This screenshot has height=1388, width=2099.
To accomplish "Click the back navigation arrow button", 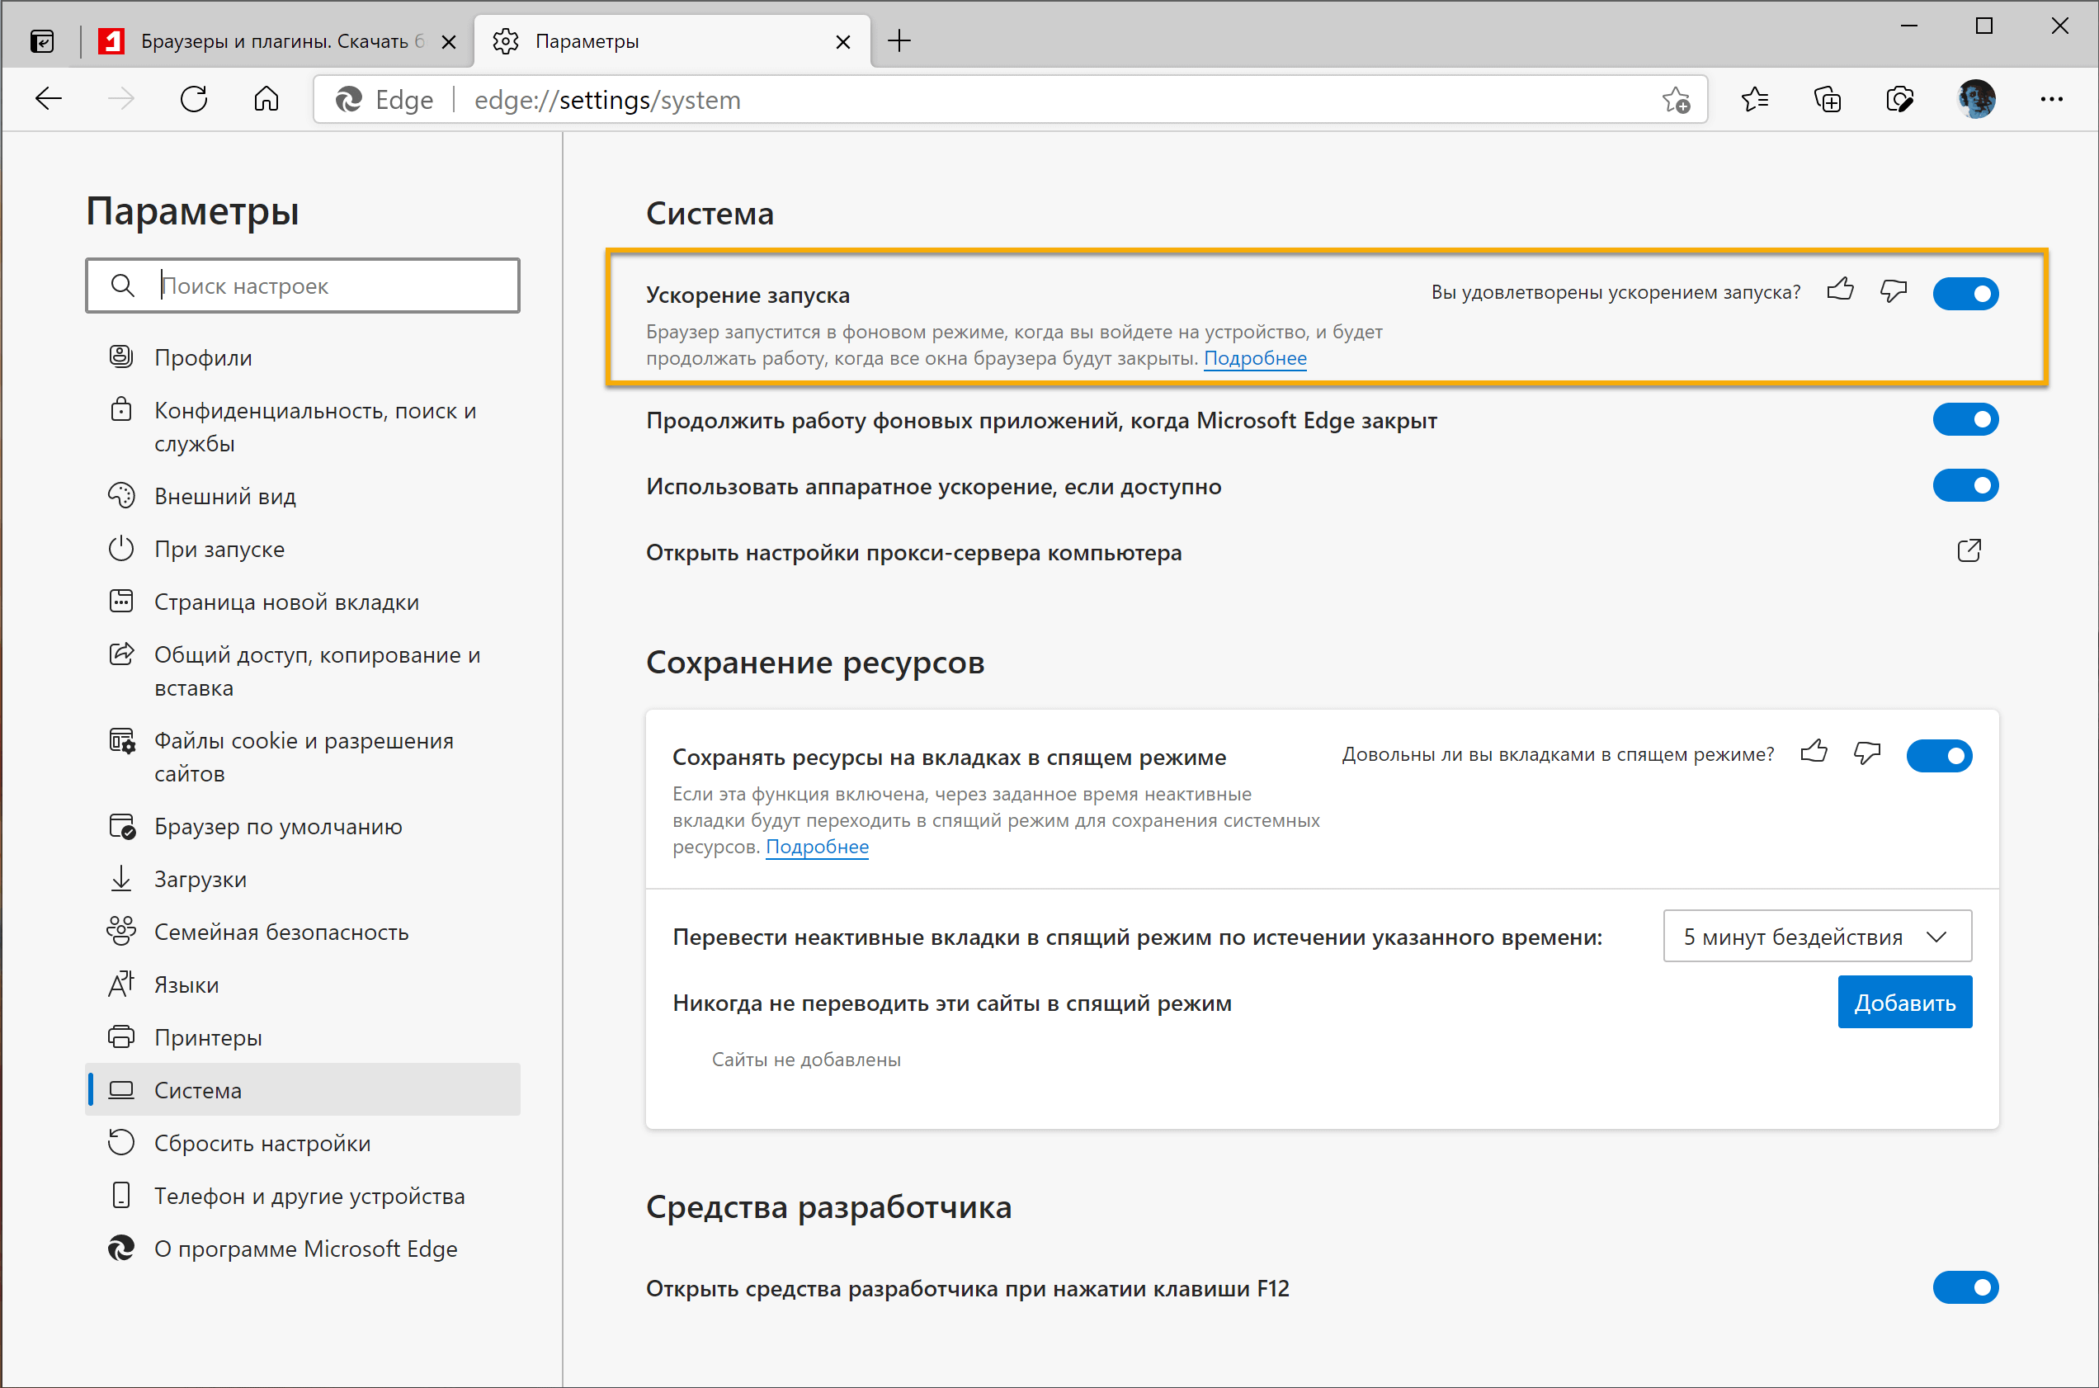I will click(48, 99).
